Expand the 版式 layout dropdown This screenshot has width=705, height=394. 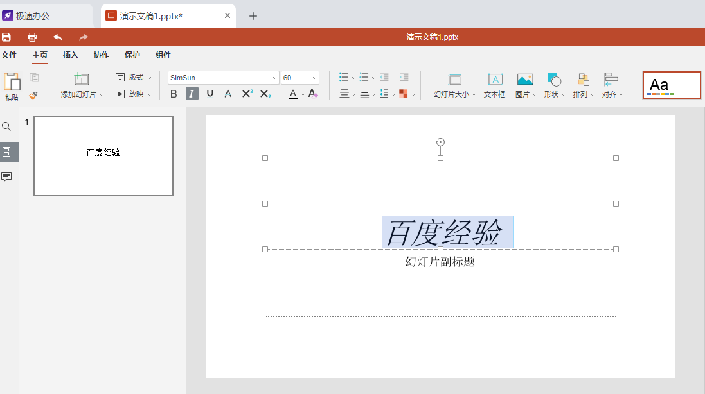(149, 78)
